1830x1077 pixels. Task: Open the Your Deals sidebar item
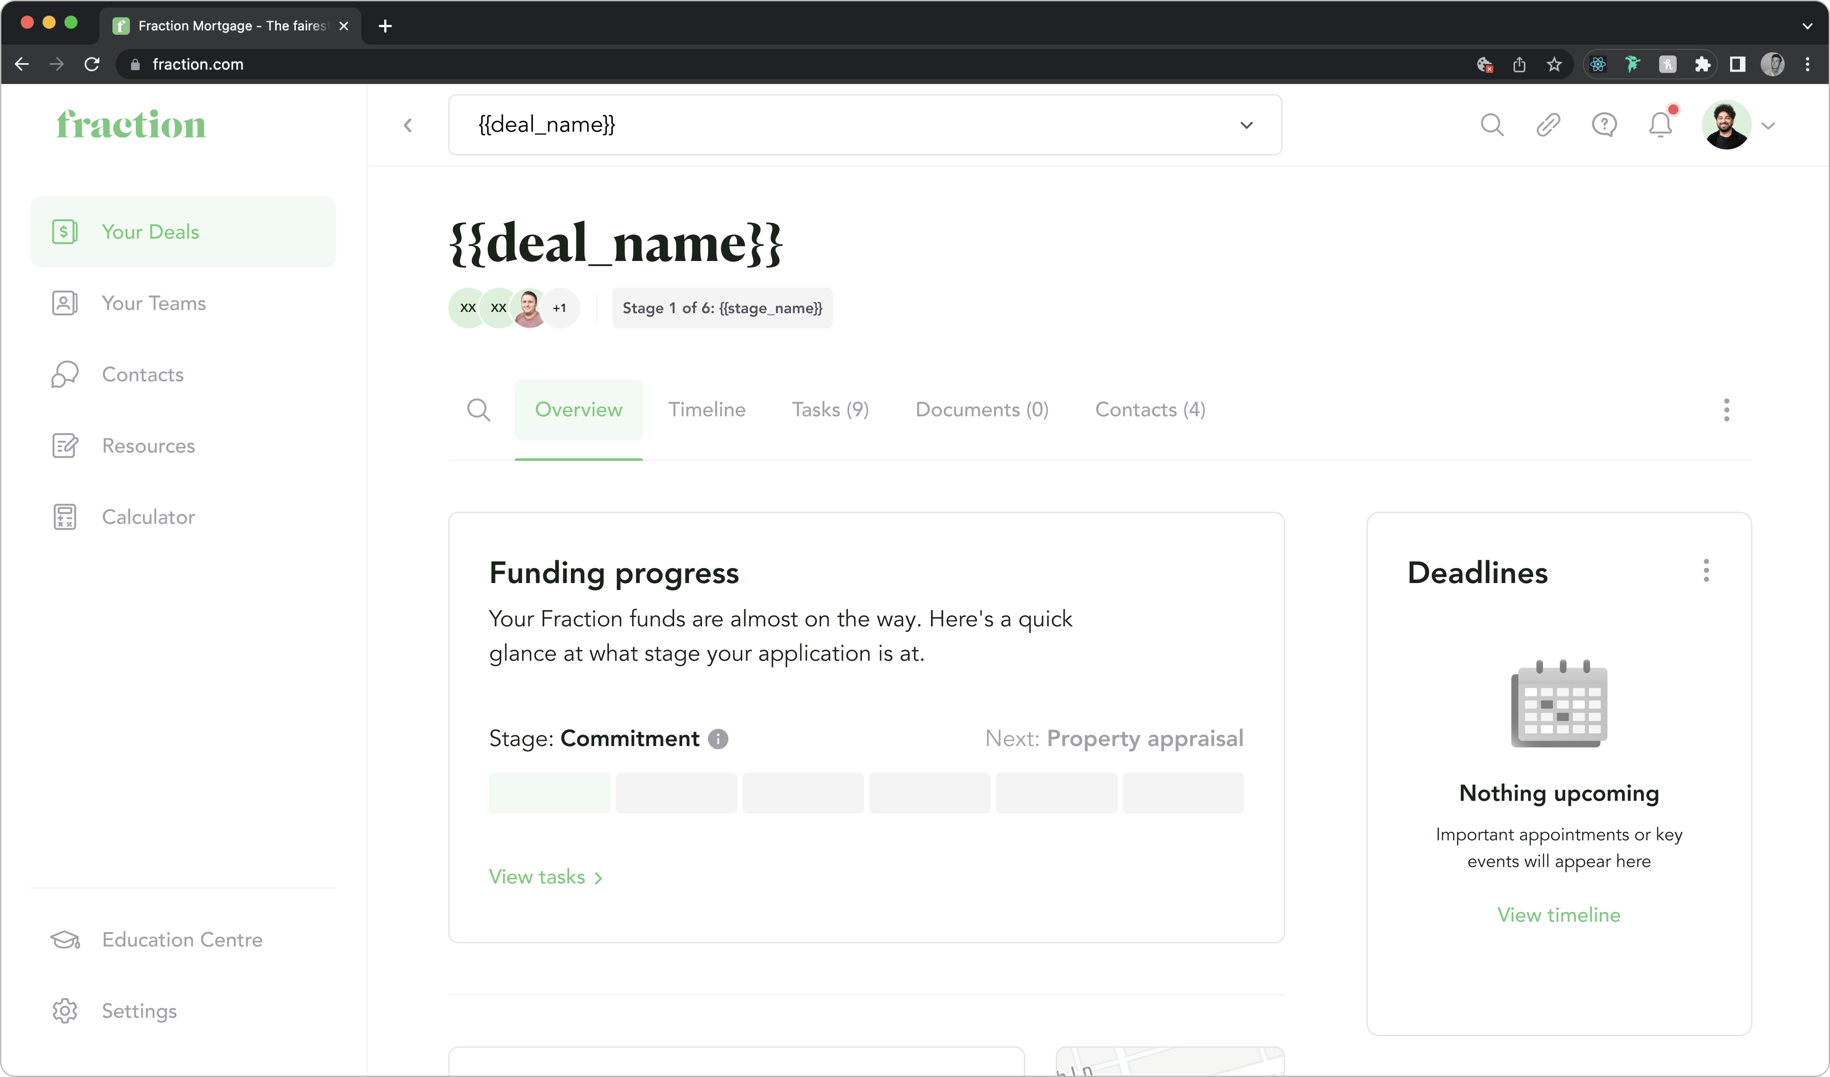coord(183,232)
